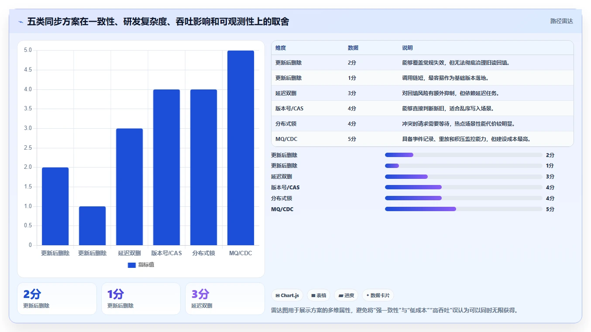This screenshot has height=332, width=591.
Task: Click the MQ/CDC cell in the table
Action: 287,139
